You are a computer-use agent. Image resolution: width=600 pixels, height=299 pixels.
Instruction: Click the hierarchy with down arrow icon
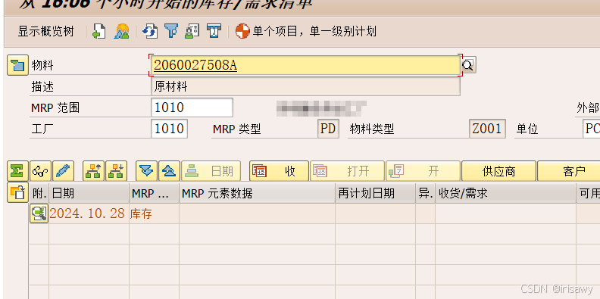point(116,171)
